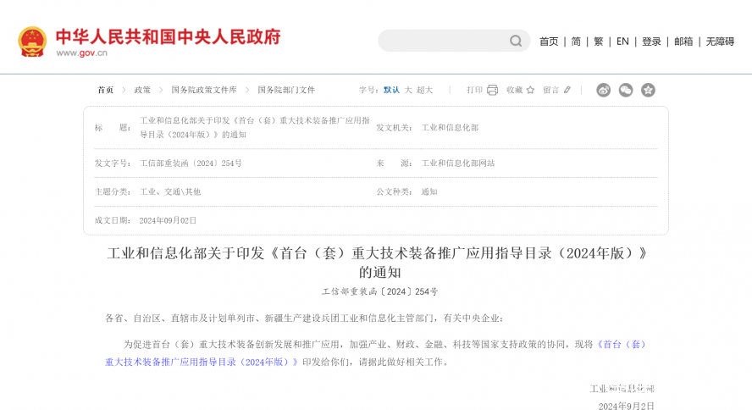Click into the search input field
This screenshot has height=410, width=752.
coord(442,41)
